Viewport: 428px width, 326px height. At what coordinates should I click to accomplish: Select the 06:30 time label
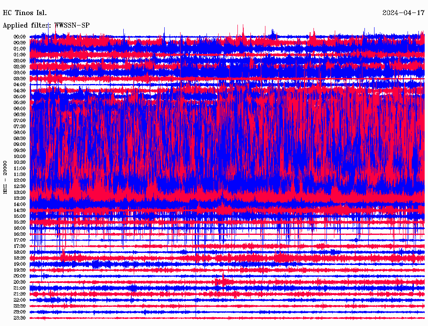tap(20, 115)
